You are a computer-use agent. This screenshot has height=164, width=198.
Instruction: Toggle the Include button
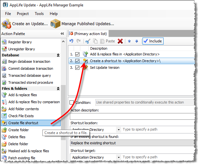(x=153, y=41)
